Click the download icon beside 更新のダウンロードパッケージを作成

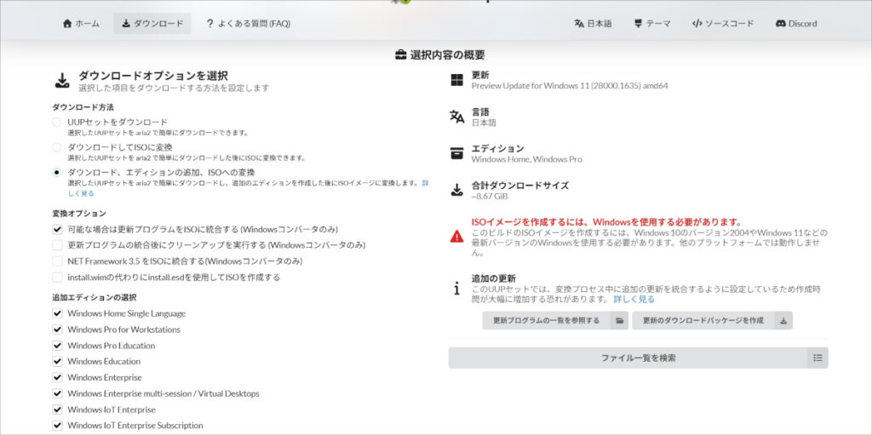pyautogui.click(x=783, y=321)
